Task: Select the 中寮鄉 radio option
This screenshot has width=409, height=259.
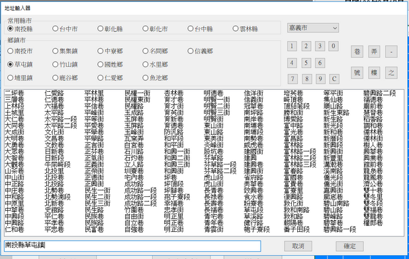Action: (110, 51)
